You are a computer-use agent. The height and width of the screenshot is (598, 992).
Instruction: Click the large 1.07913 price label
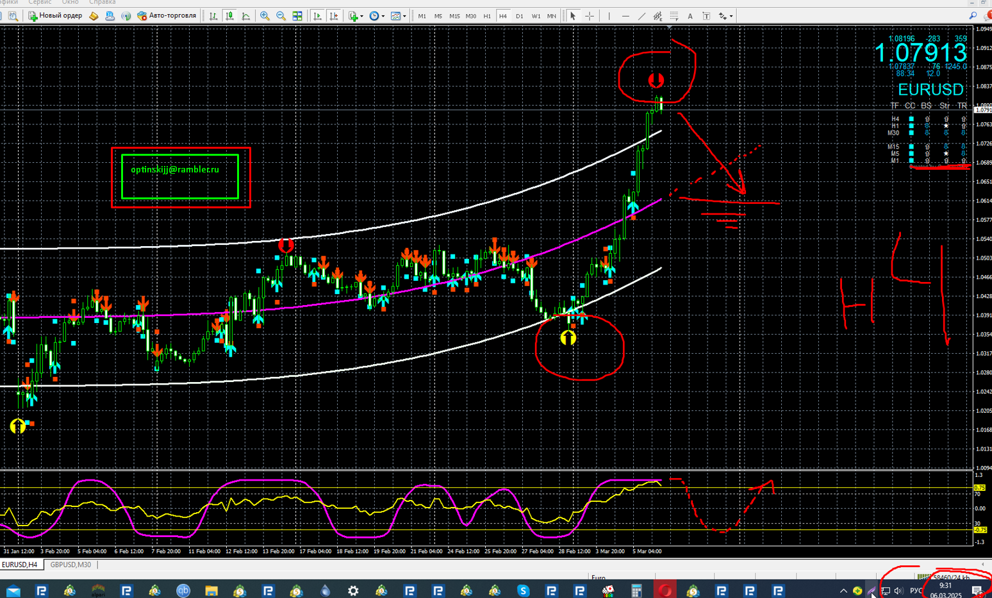click(920, 53)
